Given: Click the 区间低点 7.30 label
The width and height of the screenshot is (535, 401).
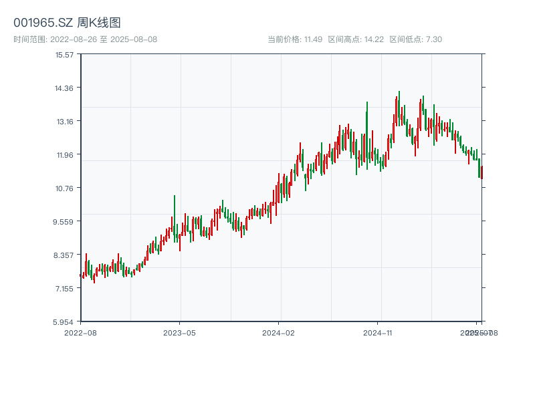Looking at the screenshot, I should pyautogui.click(x=415, y=39).
